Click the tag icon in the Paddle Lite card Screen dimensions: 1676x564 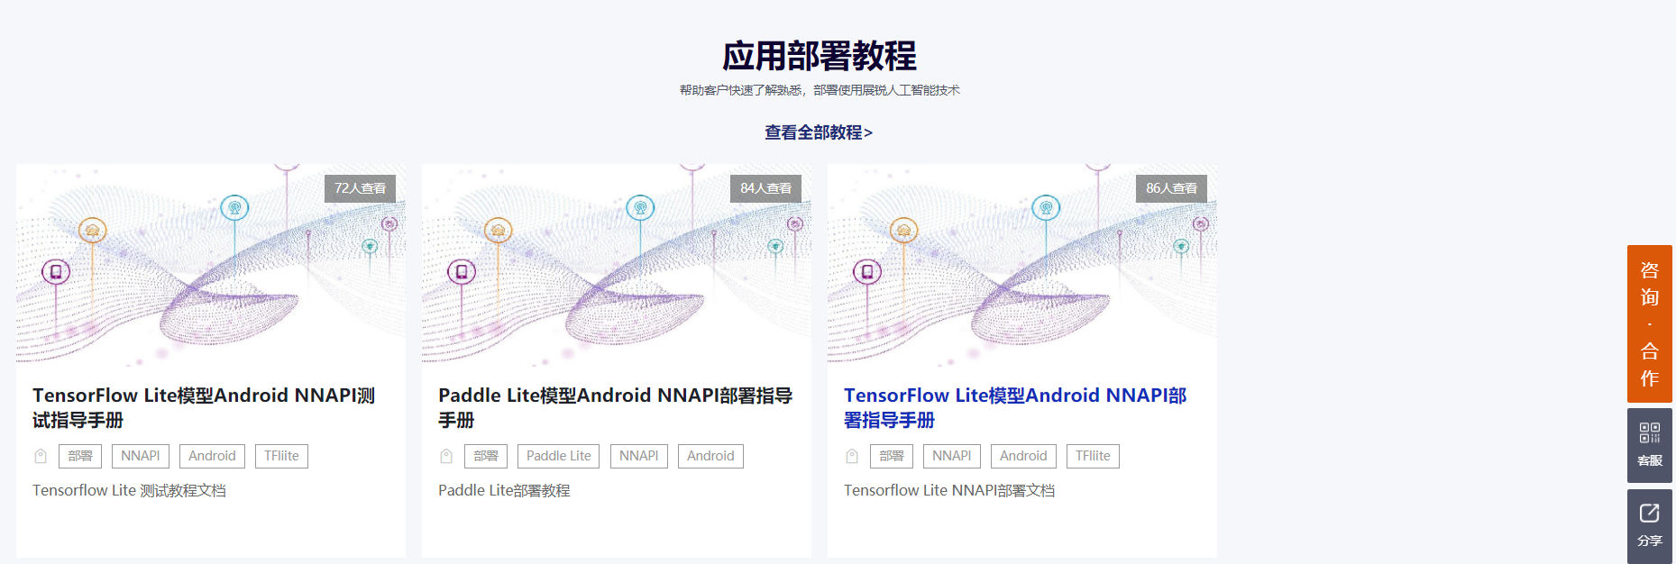[x=446, y=457]
